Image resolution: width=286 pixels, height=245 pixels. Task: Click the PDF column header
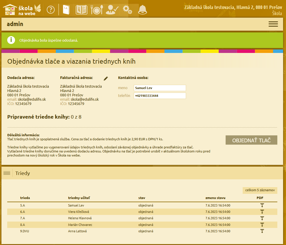[x=260, y=198]
